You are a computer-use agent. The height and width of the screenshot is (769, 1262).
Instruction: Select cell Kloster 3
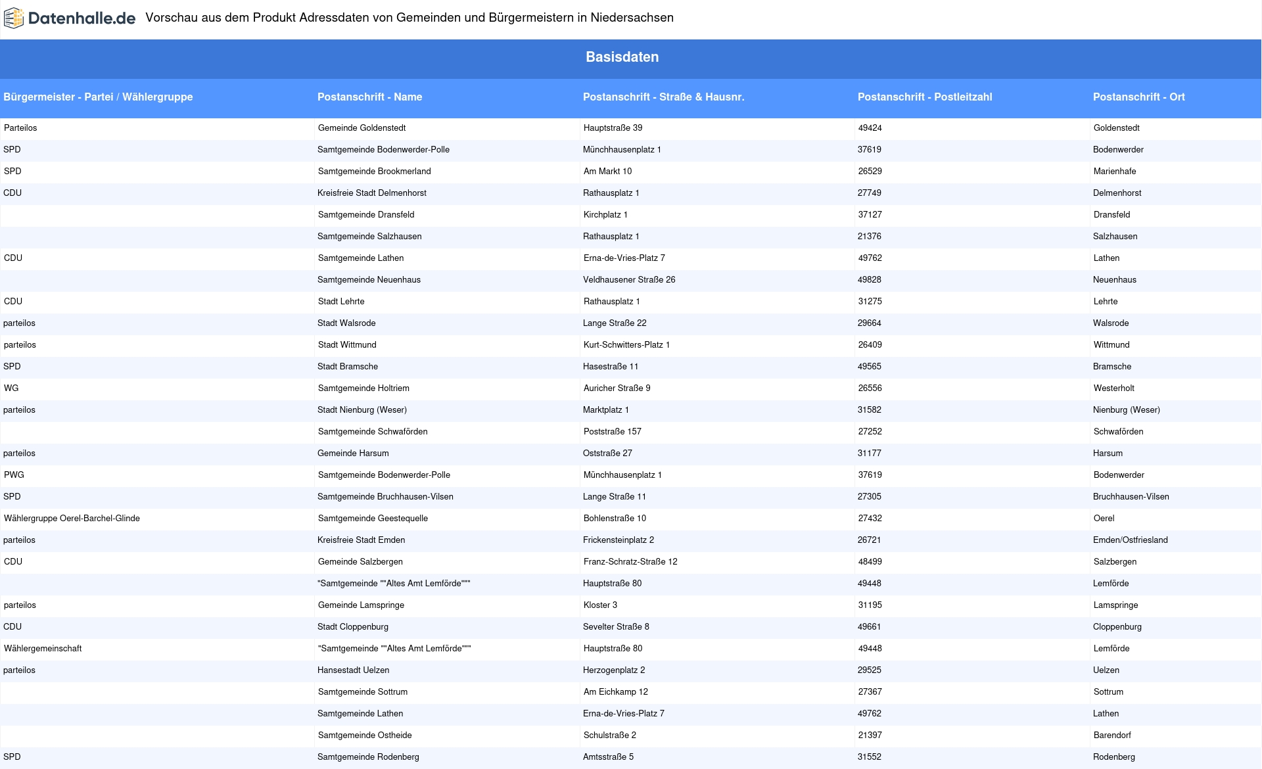[600, 605]
